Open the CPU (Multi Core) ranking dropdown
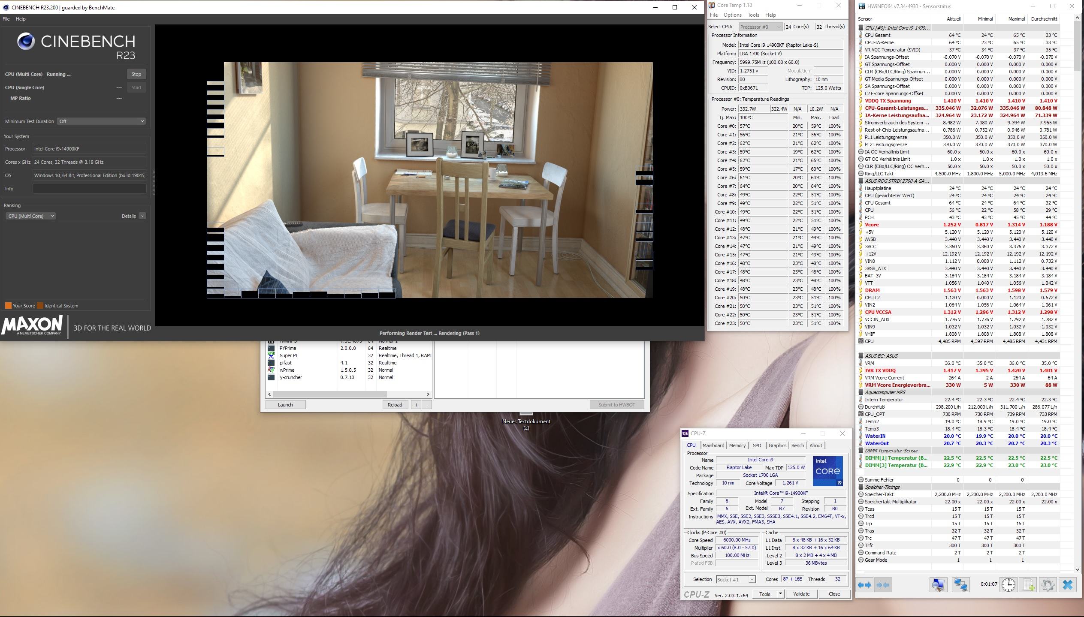 pyautogui.click(x=30, y=216)
